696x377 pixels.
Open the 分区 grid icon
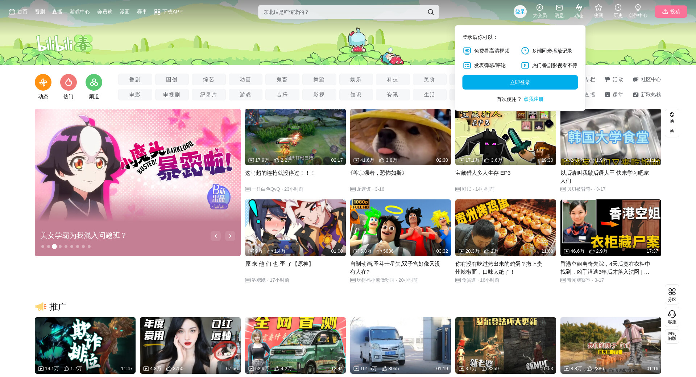click(672, 294)
